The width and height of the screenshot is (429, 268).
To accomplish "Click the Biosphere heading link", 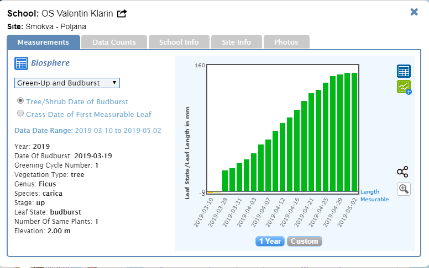I will pyautogui.click(x=50, y=63).
